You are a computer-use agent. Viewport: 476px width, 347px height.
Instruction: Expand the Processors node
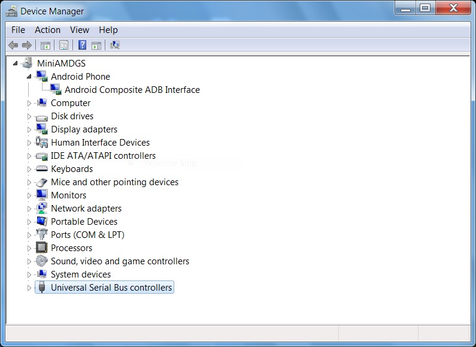pyautogui.click(x=29, y=248)
